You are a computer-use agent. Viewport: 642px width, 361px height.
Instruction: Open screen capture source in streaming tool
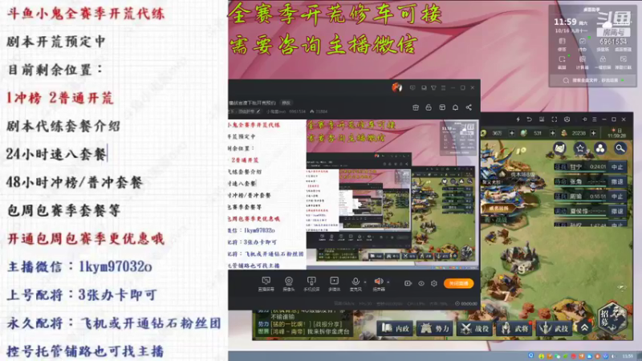[x=266, y=283]
